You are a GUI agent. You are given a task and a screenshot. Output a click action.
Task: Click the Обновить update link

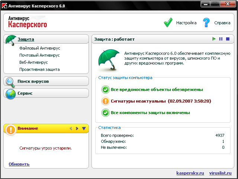[19, 164]
